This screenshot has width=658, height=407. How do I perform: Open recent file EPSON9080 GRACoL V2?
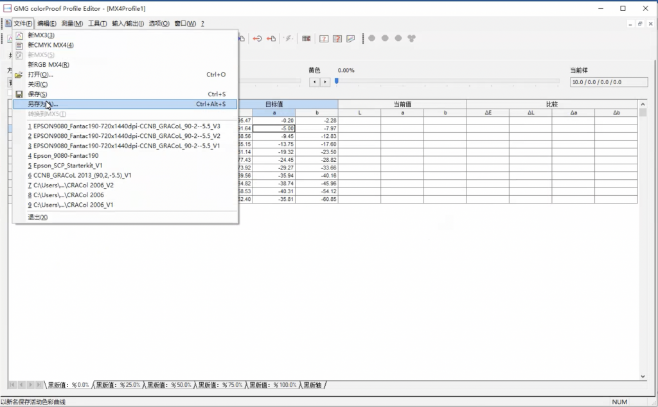pyautogui.click(x=125, y=136)
